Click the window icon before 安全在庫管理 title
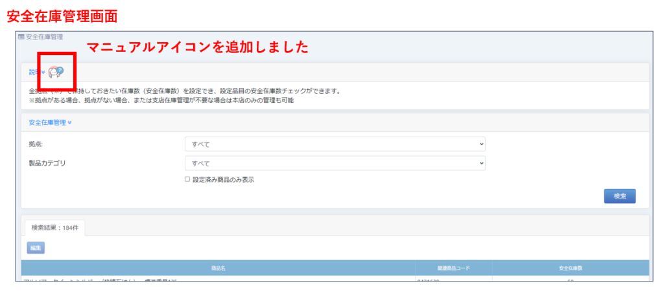Image resolution: width=664 pixels, height=299 pixels. tap(21, 38)
